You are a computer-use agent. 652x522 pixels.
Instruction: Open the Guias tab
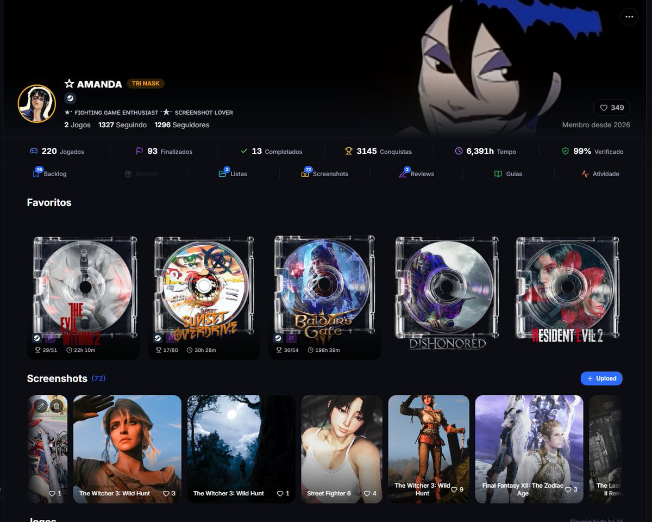pos(508,174)
